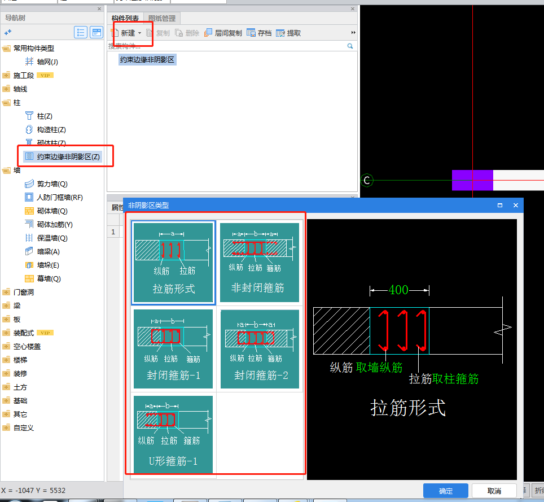
Task: Click the 搜索构件 search input field
Action: coord(226,46)
